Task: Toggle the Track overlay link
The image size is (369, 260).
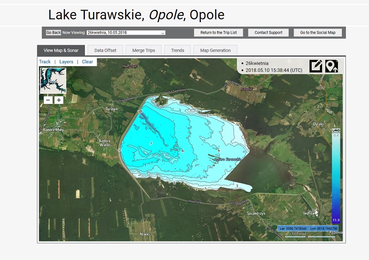Action: tap(45, 62)
